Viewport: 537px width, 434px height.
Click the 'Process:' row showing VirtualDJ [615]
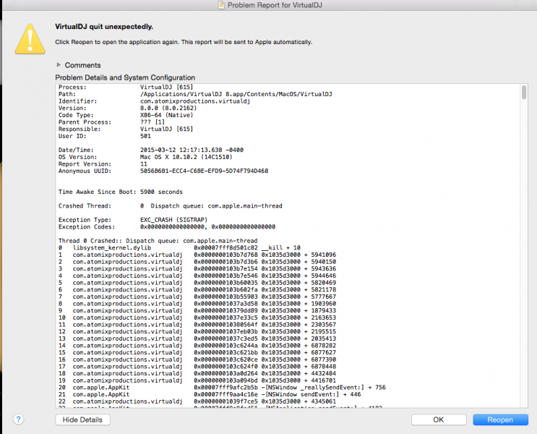[x=126, y=87]
